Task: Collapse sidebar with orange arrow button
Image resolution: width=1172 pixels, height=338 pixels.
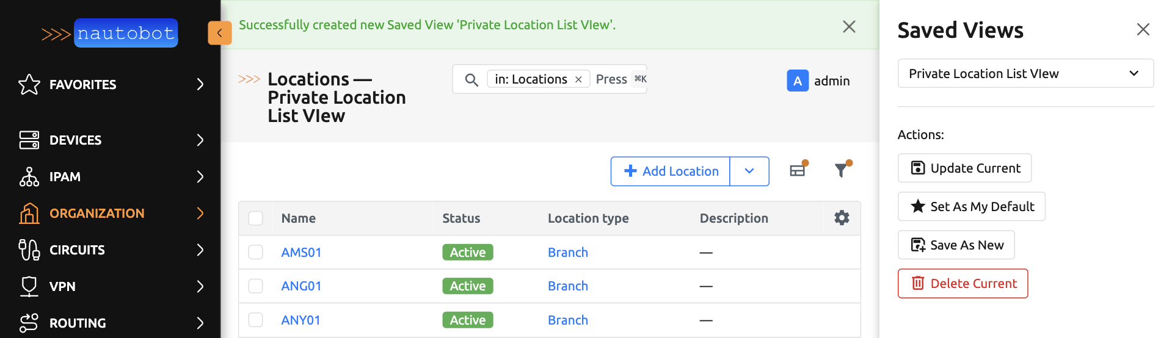Action: tap(219, 33)
